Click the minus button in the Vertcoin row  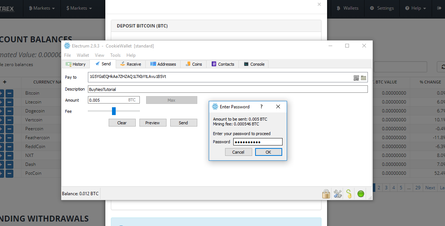[10, 120]
